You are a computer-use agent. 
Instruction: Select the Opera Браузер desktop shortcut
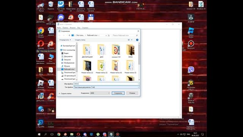click(x=41, y=45)
